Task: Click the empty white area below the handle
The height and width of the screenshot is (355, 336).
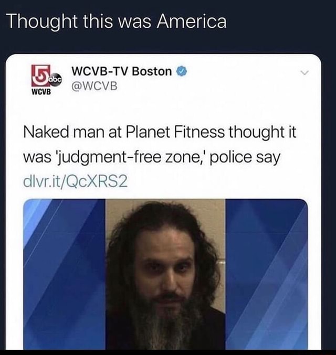Action: [163, 107]
